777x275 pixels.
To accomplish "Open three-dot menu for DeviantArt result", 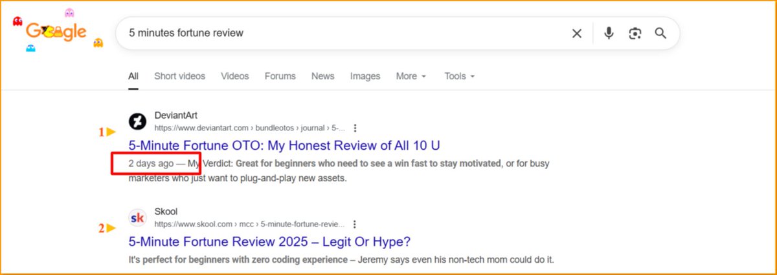I will tap(355, 128).
